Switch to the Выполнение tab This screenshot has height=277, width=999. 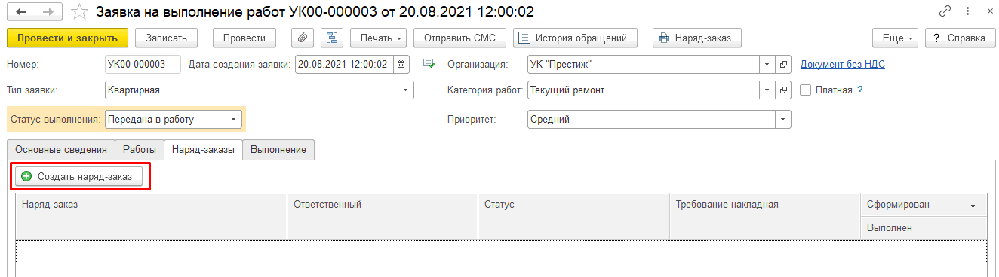coord(278,150)
